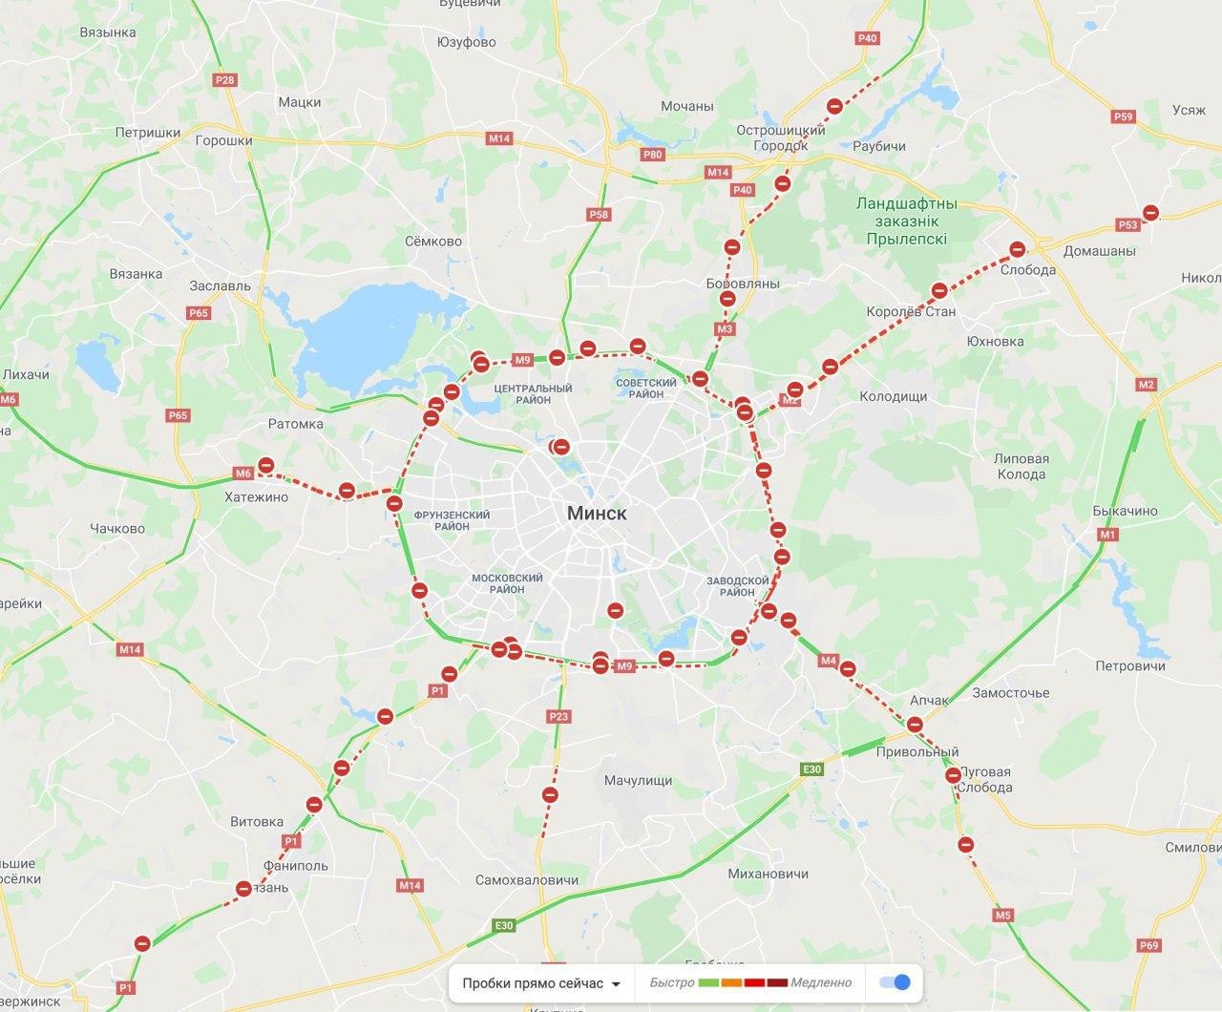Click the dark red Медленно color swatch
This screenshot has height=1012, width=1222.
(777, 982)
